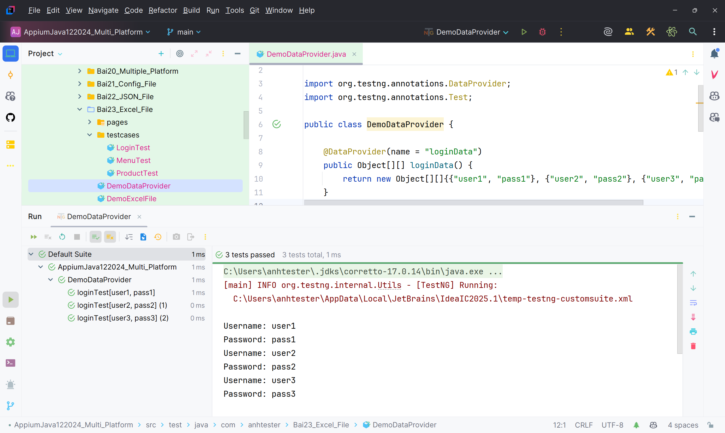Expand the Bai22_JSON_File folder

click(80, 97)
